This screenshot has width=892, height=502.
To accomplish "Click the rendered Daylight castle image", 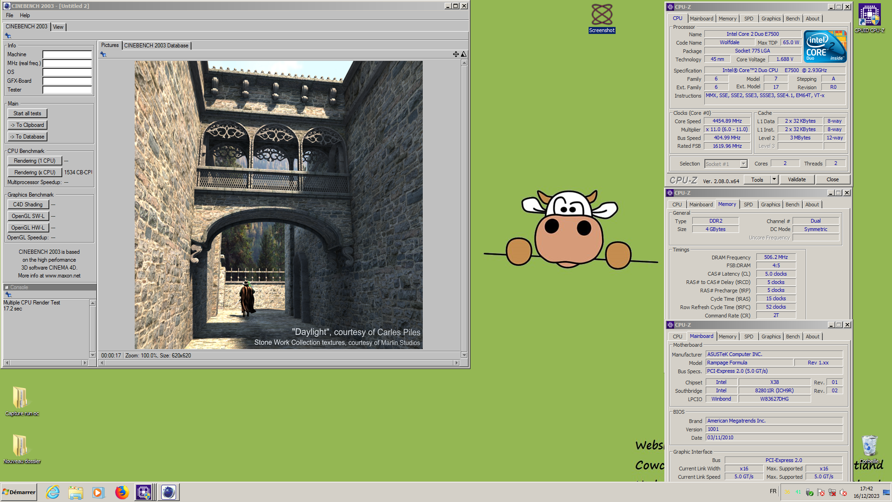I will pyautogui.click(x=279, y=205).
